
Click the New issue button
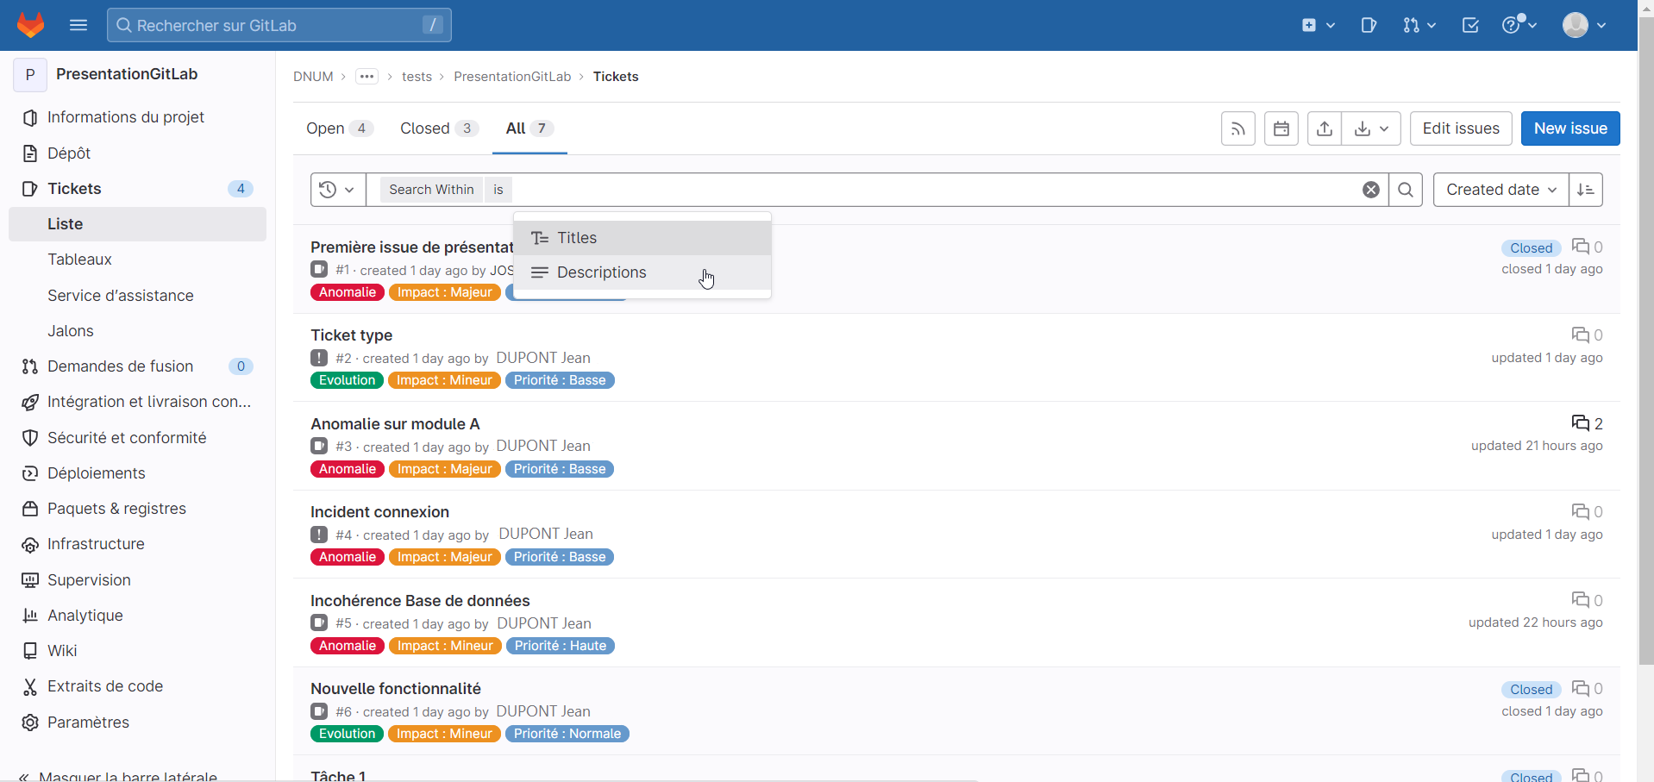point(1569,128)
